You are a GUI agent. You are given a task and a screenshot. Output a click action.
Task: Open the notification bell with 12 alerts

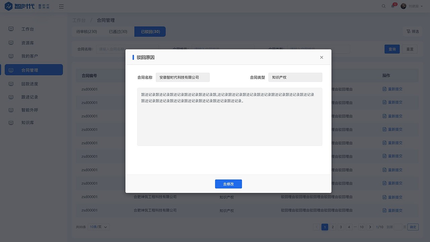(392, 6)
